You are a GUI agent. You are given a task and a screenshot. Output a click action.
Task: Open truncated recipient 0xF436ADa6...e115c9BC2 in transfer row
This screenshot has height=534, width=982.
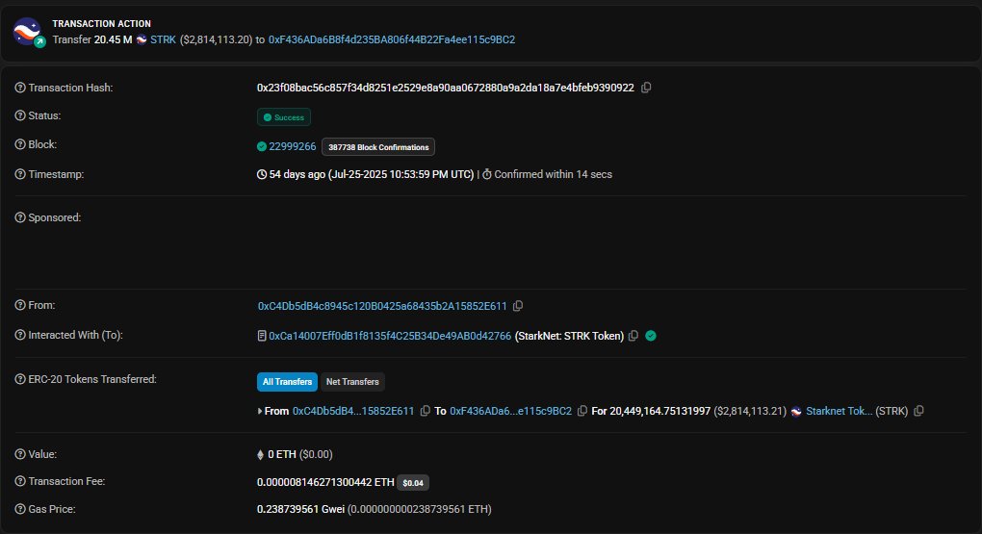click(510, 411)
